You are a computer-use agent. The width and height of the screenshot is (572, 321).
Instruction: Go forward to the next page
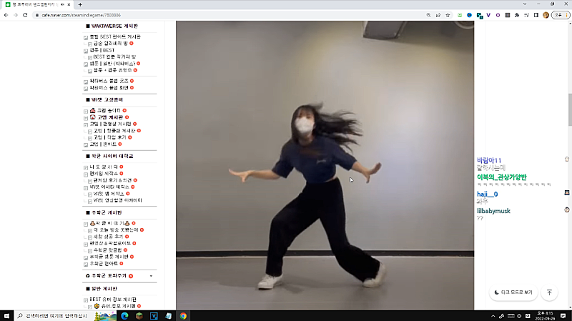15,15
